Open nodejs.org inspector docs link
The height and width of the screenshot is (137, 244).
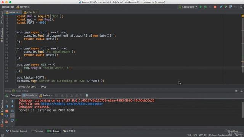(72, 104)
